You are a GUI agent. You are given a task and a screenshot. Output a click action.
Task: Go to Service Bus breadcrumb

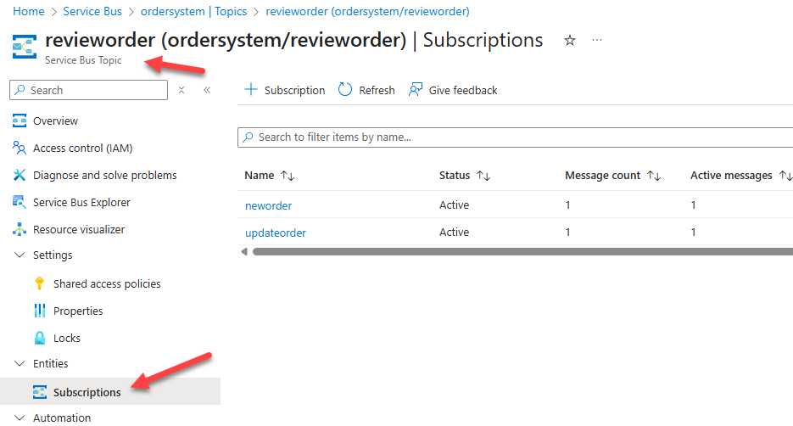point(92,11)
